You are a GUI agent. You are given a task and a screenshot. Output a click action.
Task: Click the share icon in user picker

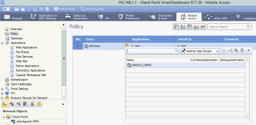tap(230, 51)
